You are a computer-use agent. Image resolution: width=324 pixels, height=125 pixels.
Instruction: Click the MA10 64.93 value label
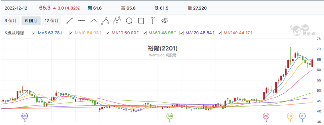[x=89, y=33]
